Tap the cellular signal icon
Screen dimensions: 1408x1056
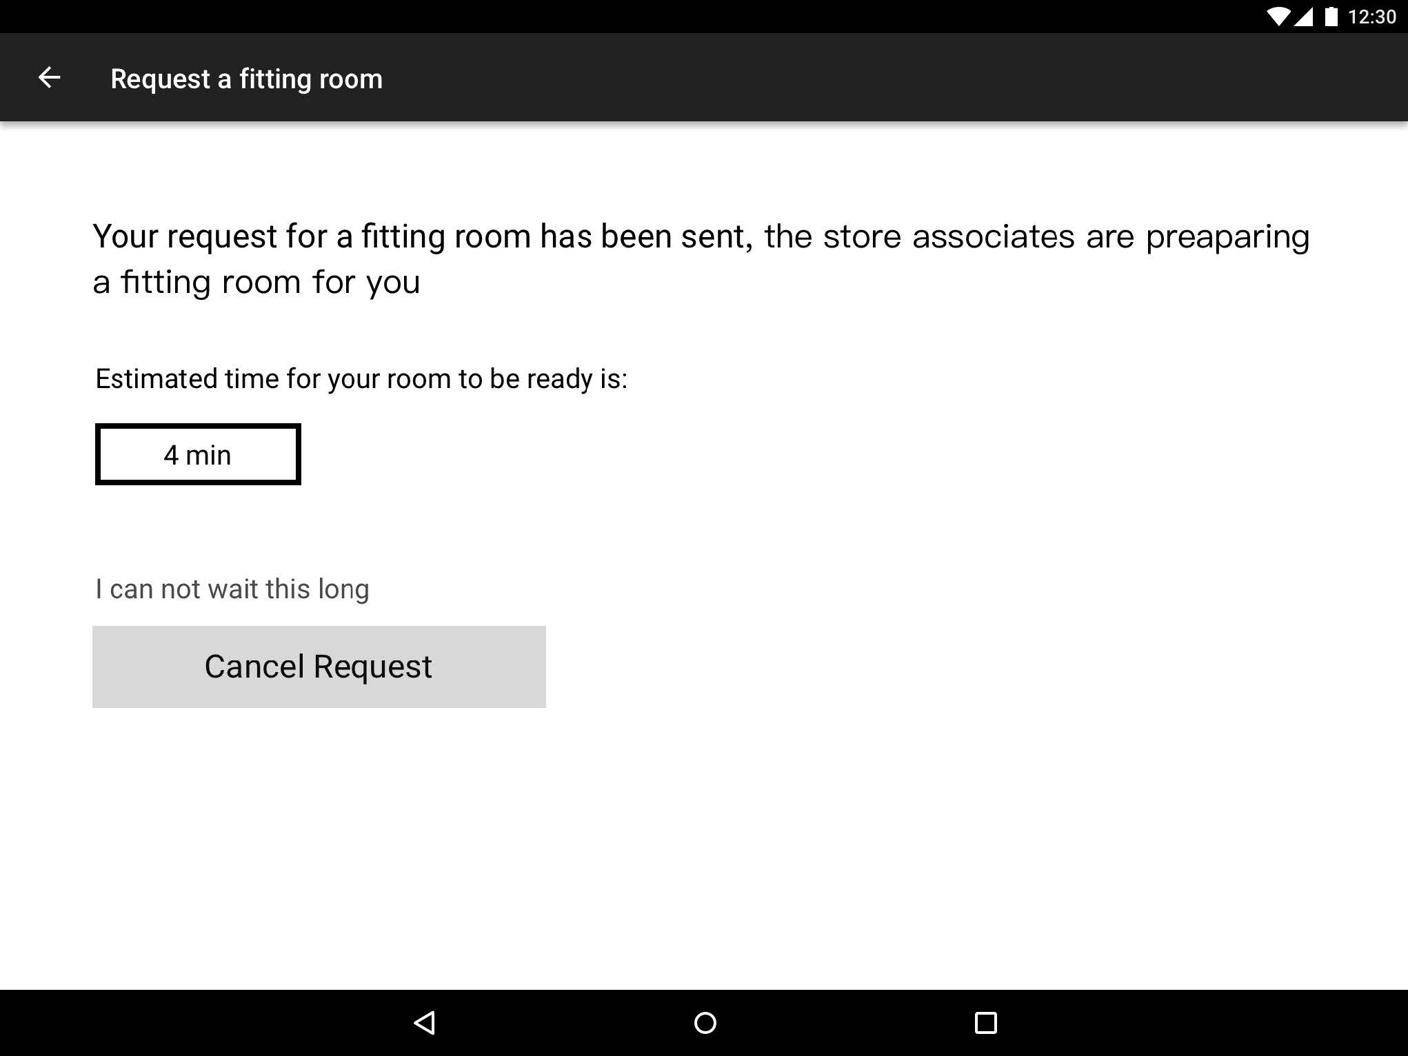coord(1303,17)
